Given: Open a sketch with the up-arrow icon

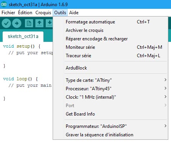Looking at the screenshot, I should click(39, 23).
